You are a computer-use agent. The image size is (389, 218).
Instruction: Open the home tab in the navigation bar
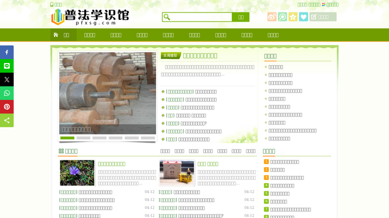tap(64, 35)
